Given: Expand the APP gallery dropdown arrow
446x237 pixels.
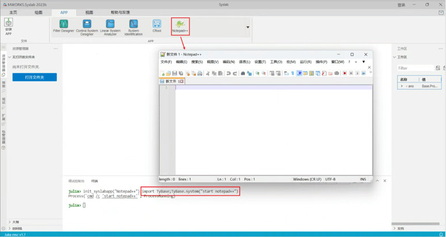Looking at the screenshot, I should (248, 27).
